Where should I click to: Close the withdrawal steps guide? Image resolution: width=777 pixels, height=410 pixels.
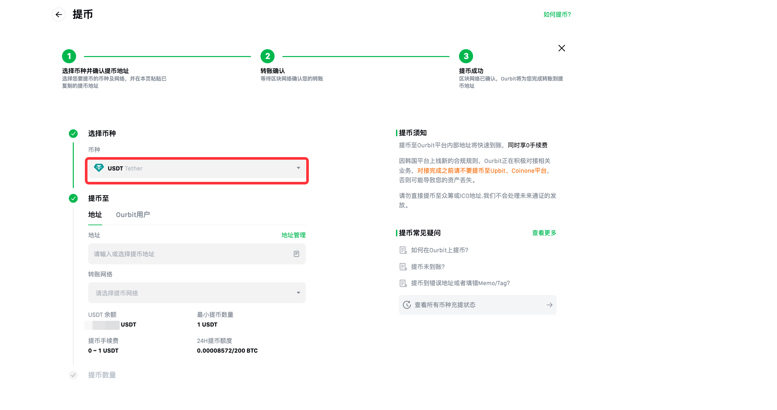pos(562,48)
